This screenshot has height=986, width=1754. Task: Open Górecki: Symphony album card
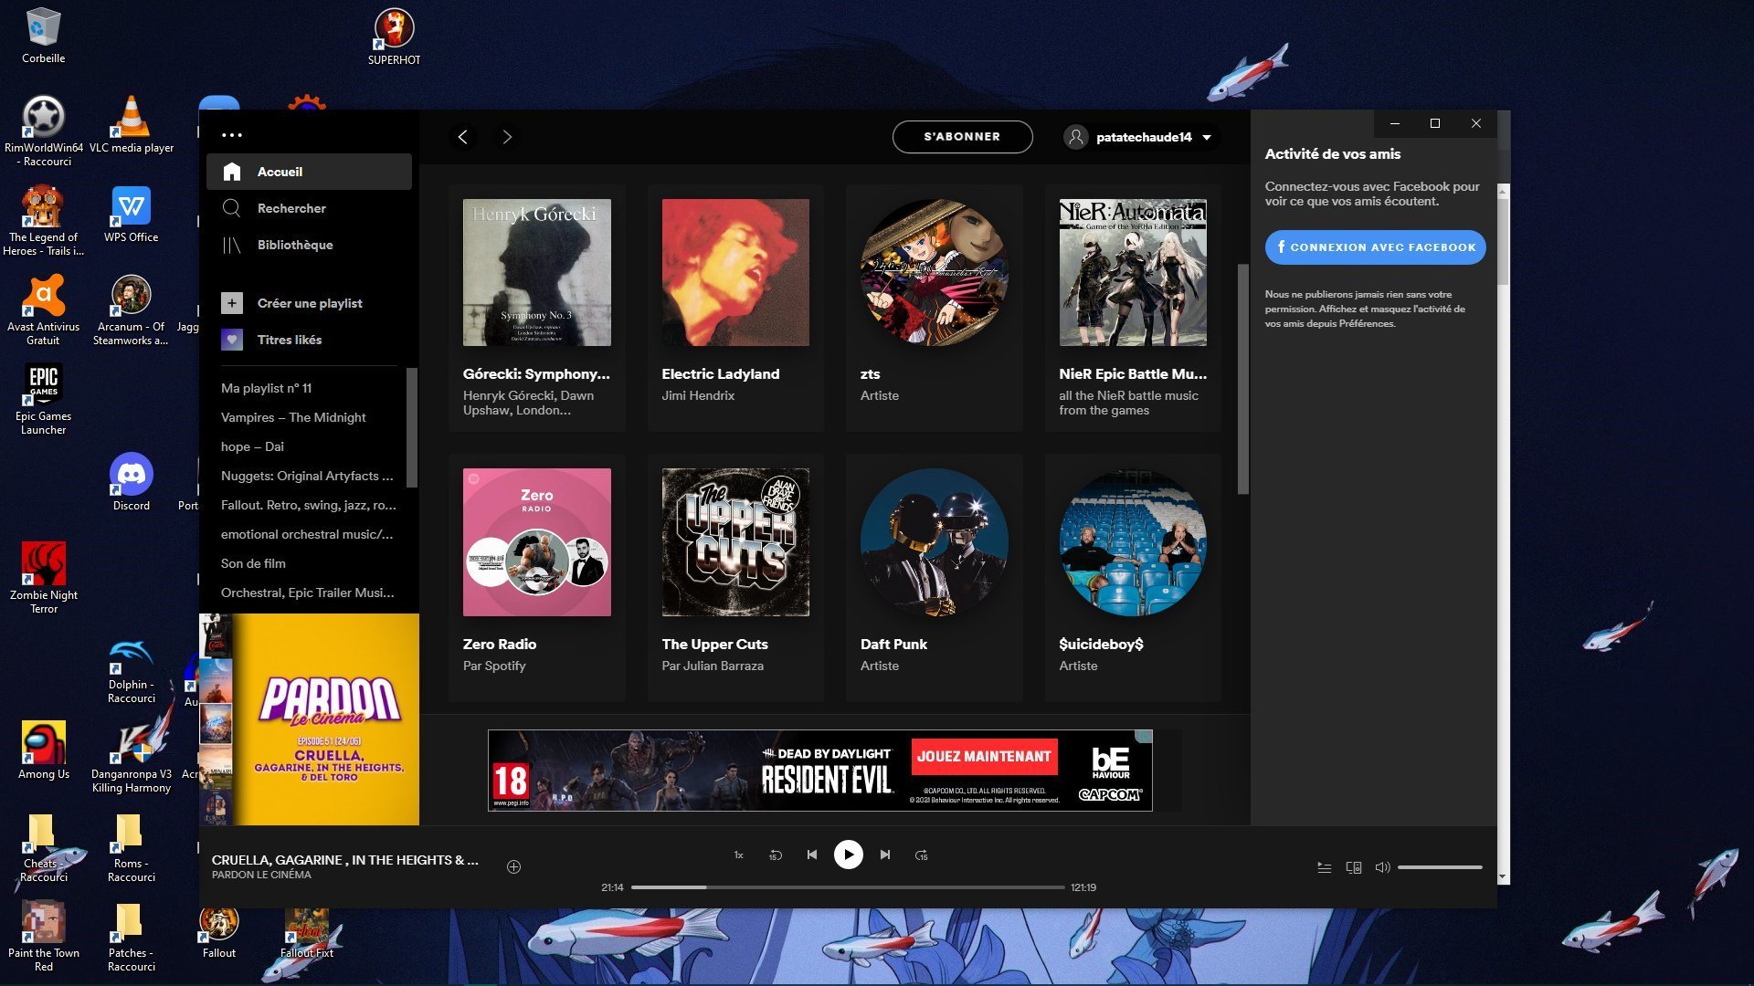[x=536, y=308]
